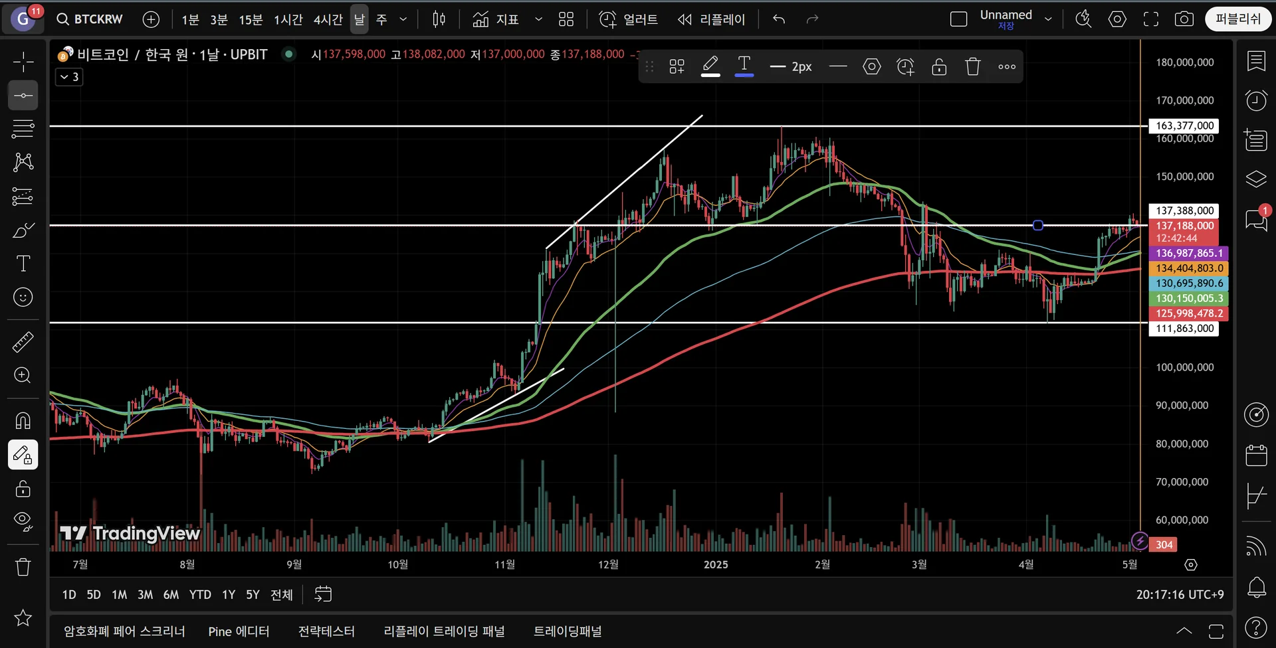Change the line color with pencil swatch
The image size is (1276, 648).
pos(710,66)
